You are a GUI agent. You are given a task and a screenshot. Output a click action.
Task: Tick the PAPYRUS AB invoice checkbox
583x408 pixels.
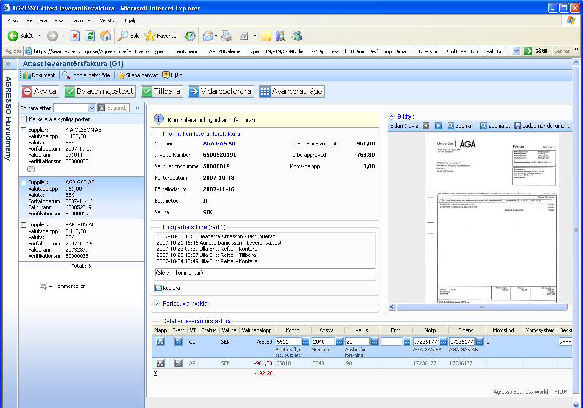tap(23, 225)
